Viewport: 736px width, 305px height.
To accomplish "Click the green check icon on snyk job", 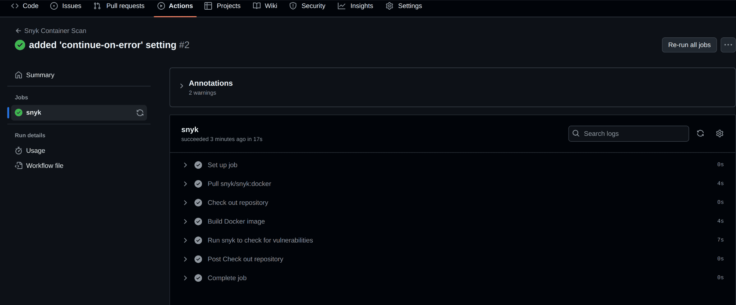I will (19, 113).
